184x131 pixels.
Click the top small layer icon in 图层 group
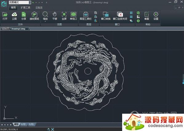(x=95, y=13)
